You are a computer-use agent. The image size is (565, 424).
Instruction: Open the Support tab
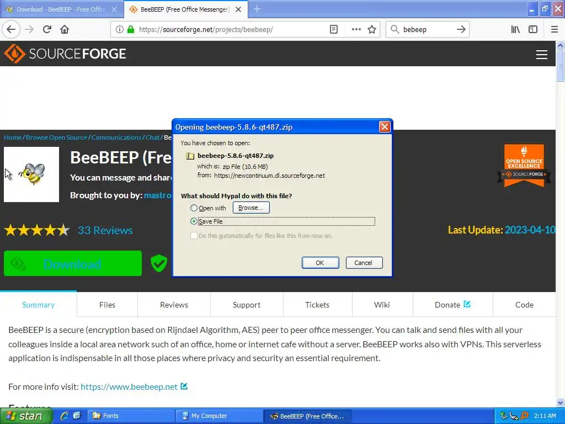point(247,305)
